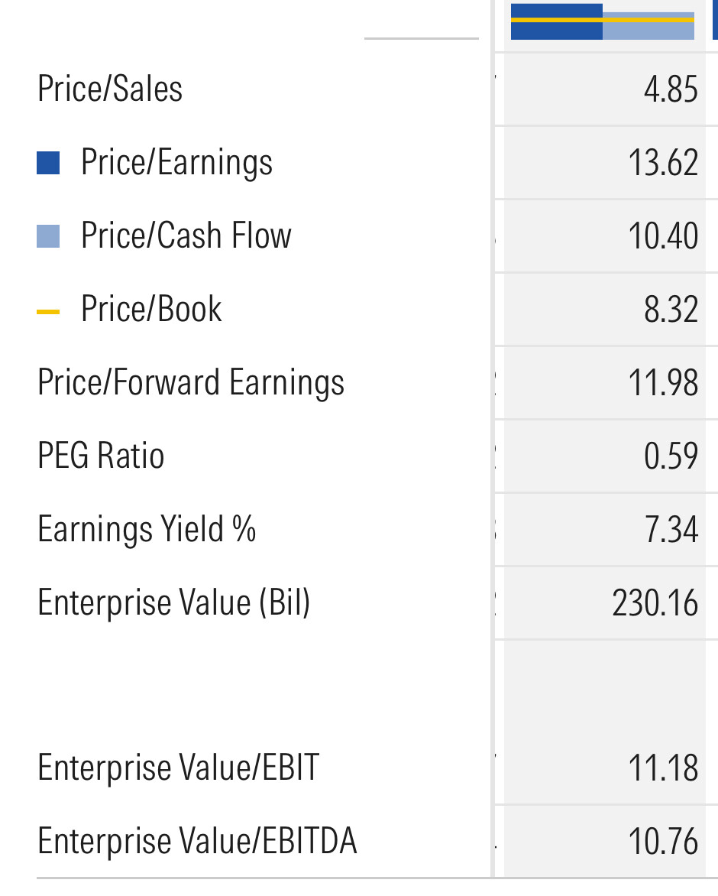Click the Price/Book label
718x896 pixels.
tap(151, 309)
